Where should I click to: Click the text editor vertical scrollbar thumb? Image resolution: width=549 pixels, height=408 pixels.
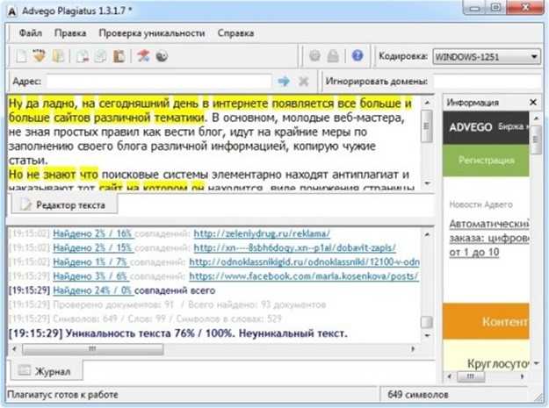click(426, 125)
